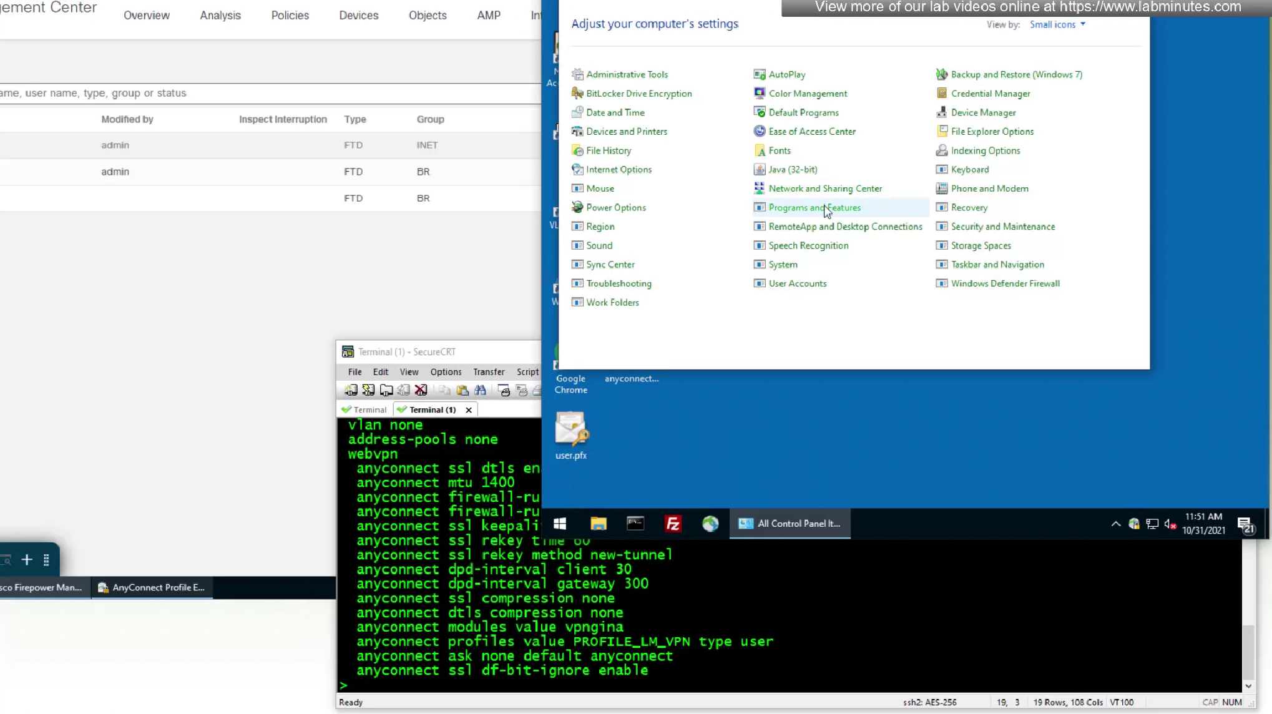Open FileZilla from the taskbar

click(x=673, y=524)
